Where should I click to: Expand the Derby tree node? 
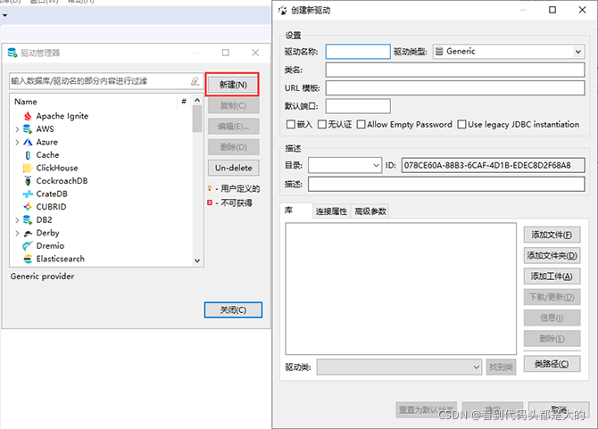pyautogui.click(x=17, y=233)
